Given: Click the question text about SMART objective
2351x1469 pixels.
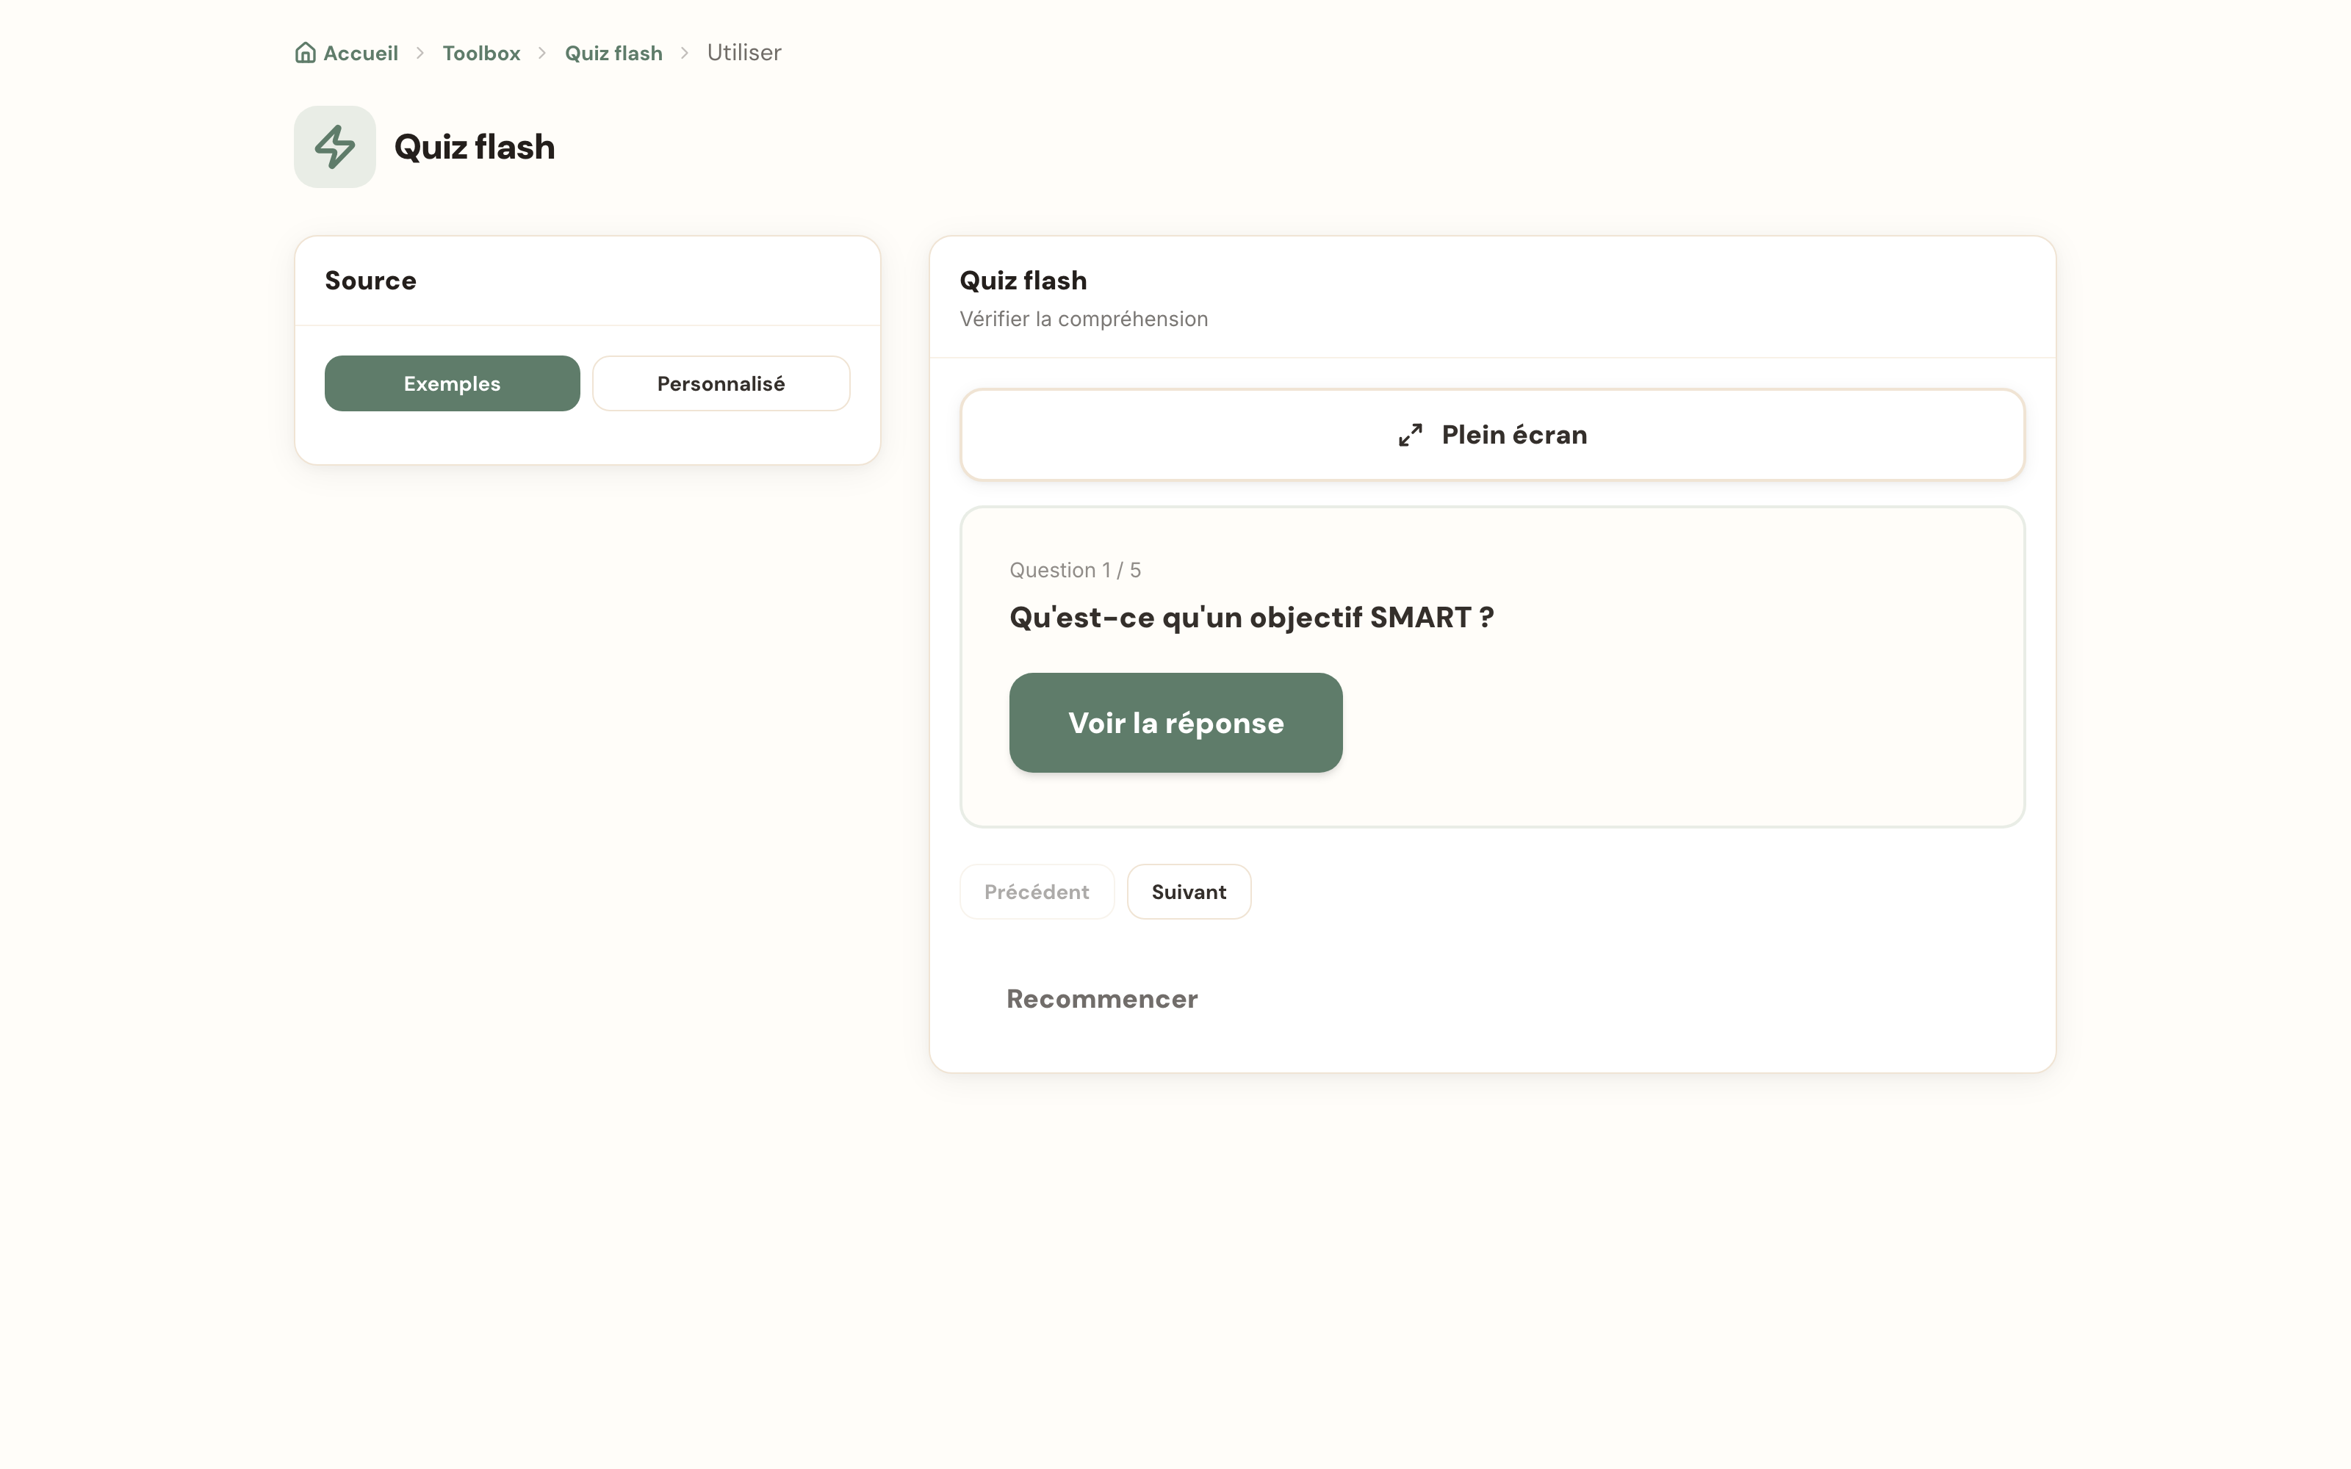Looking at the screenshot, I should pos(1251,617).
